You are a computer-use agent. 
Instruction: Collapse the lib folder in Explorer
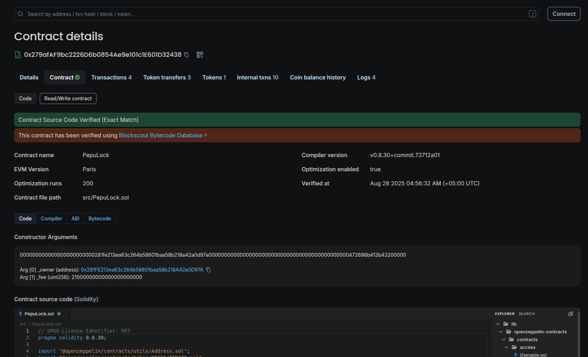[x=498, y=324]
